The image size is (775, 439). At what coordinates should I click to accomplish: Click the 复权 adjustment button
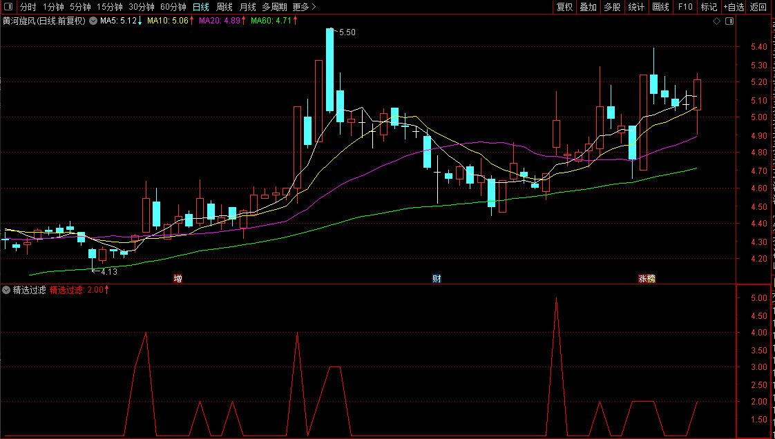click(564, 7)
